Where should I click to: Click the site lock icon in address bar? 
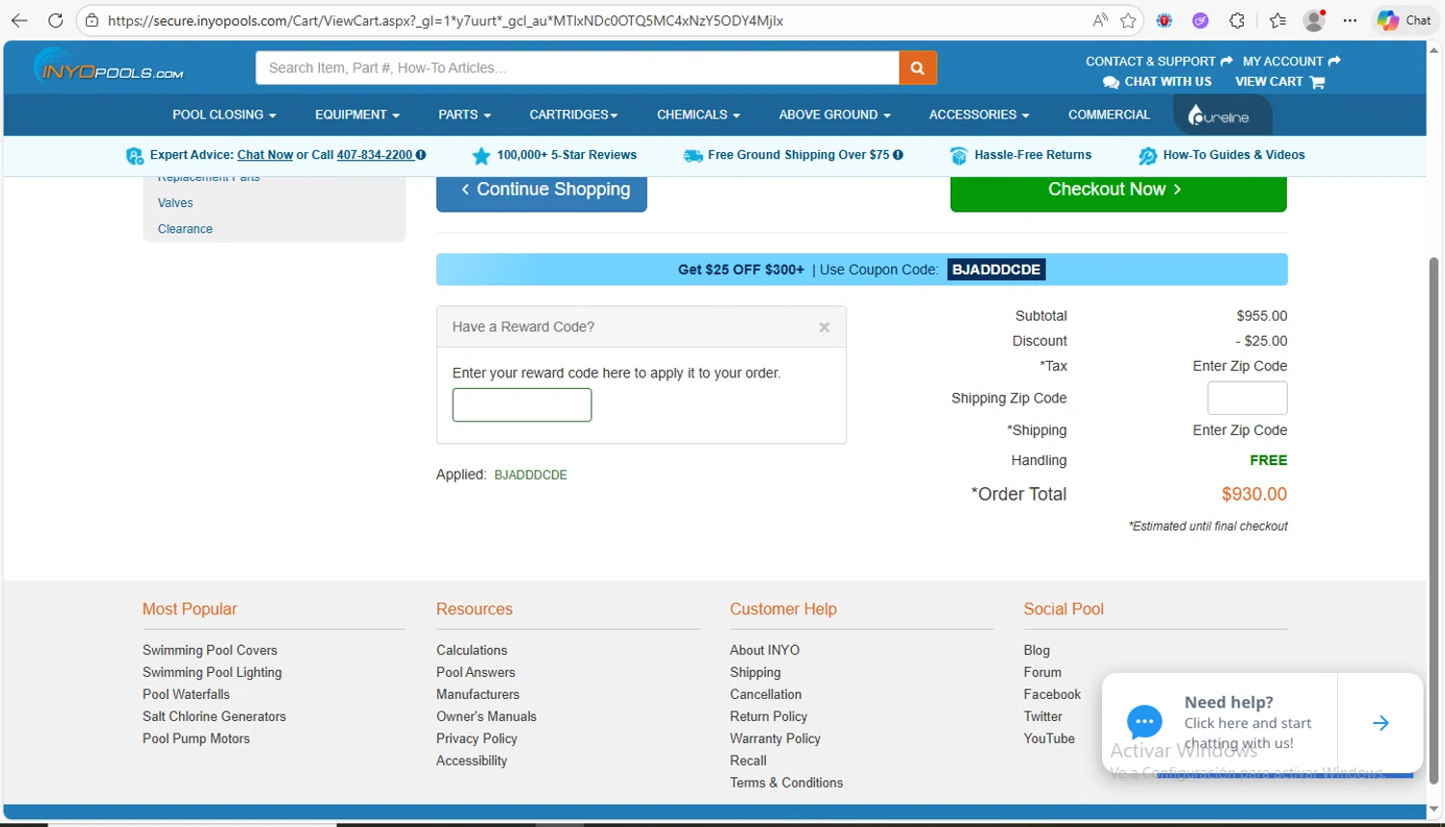92,20
